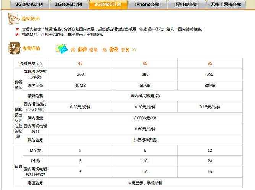Open the 无线上网卡套餐 tab
This screenshot has width=255, height=190.
click(226, 4)
